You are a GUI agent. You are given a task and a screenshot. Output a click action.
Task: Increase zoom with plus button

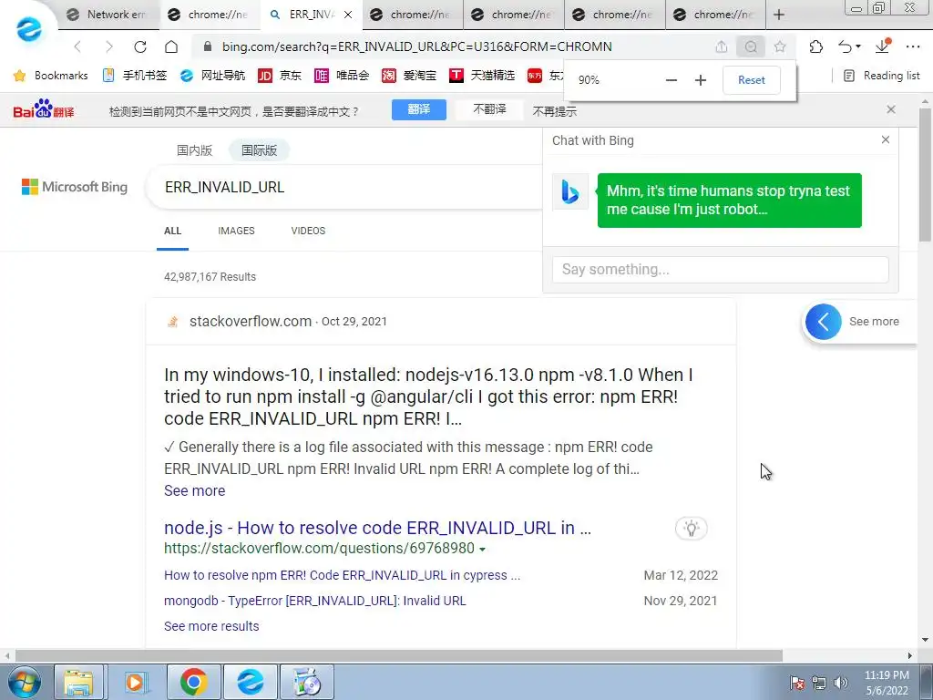[701, 80]
